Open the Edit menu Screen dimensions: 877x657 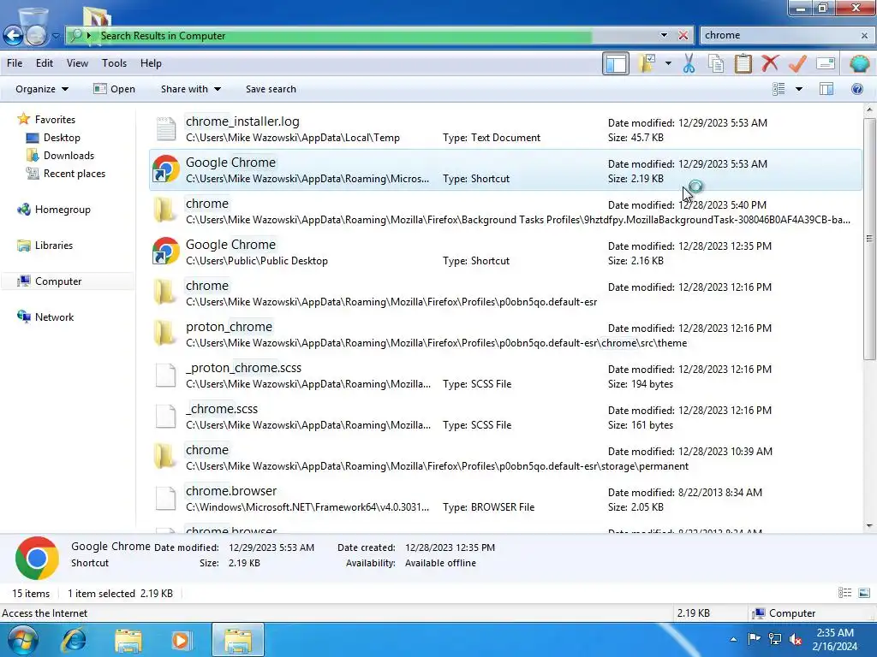(x=45, y=63)
